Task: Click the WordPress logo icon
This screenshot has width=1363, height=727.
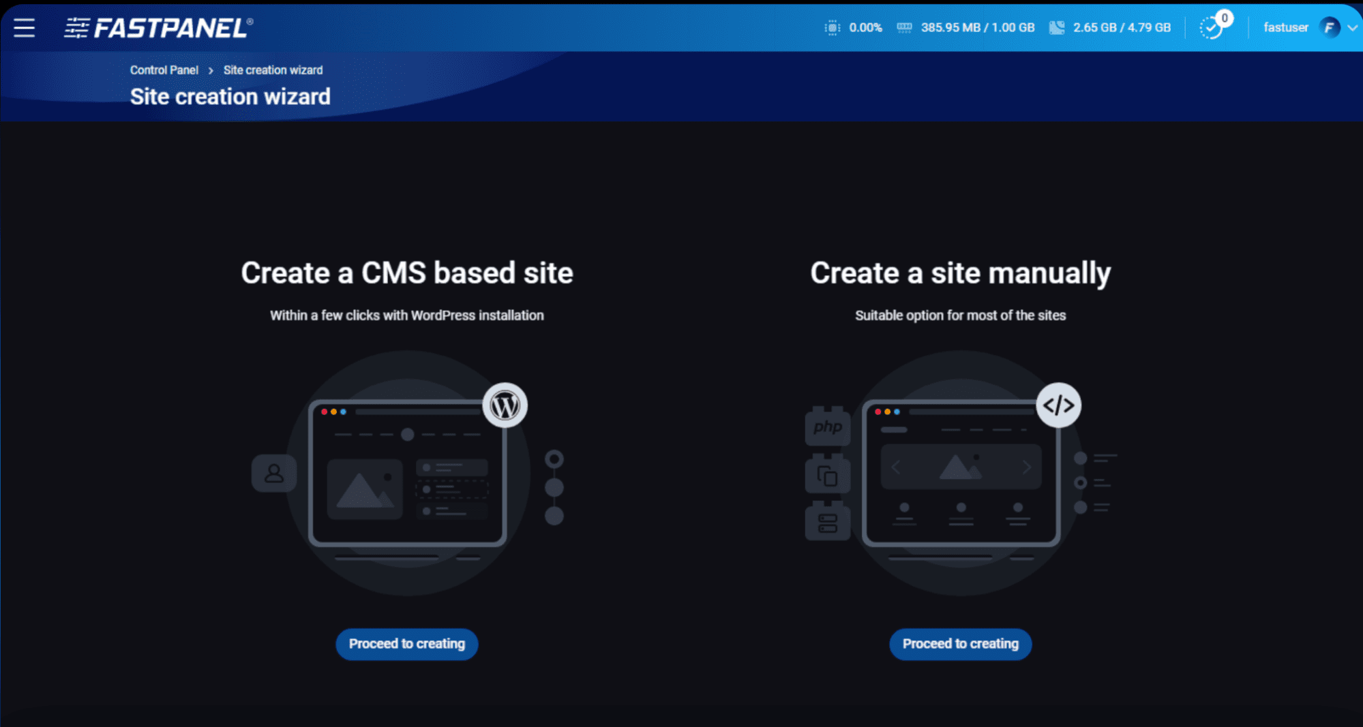Action: point(505,406)
